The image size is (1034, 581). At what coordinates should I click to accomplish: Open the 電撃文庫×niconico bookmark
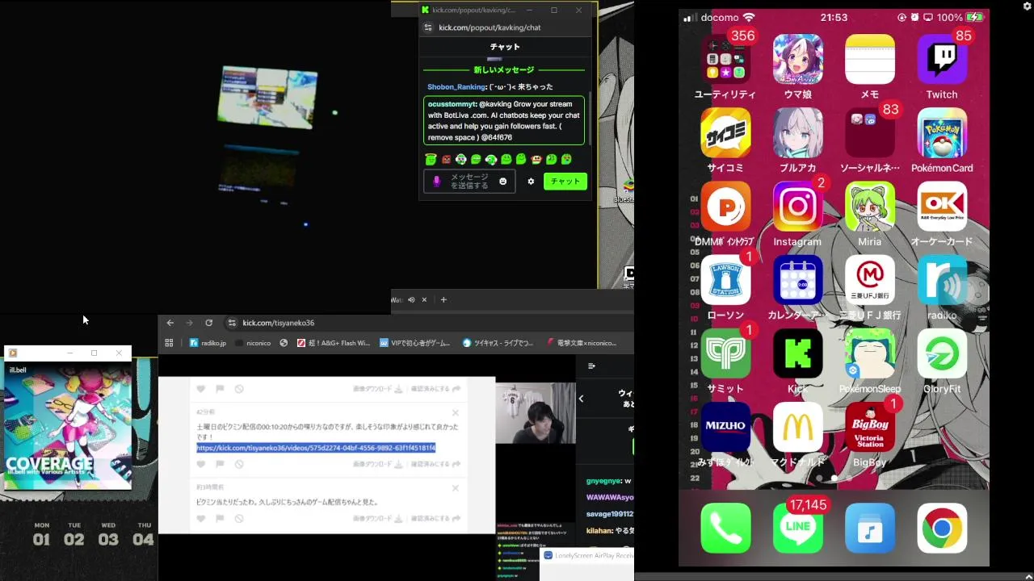tap(582, 343)
